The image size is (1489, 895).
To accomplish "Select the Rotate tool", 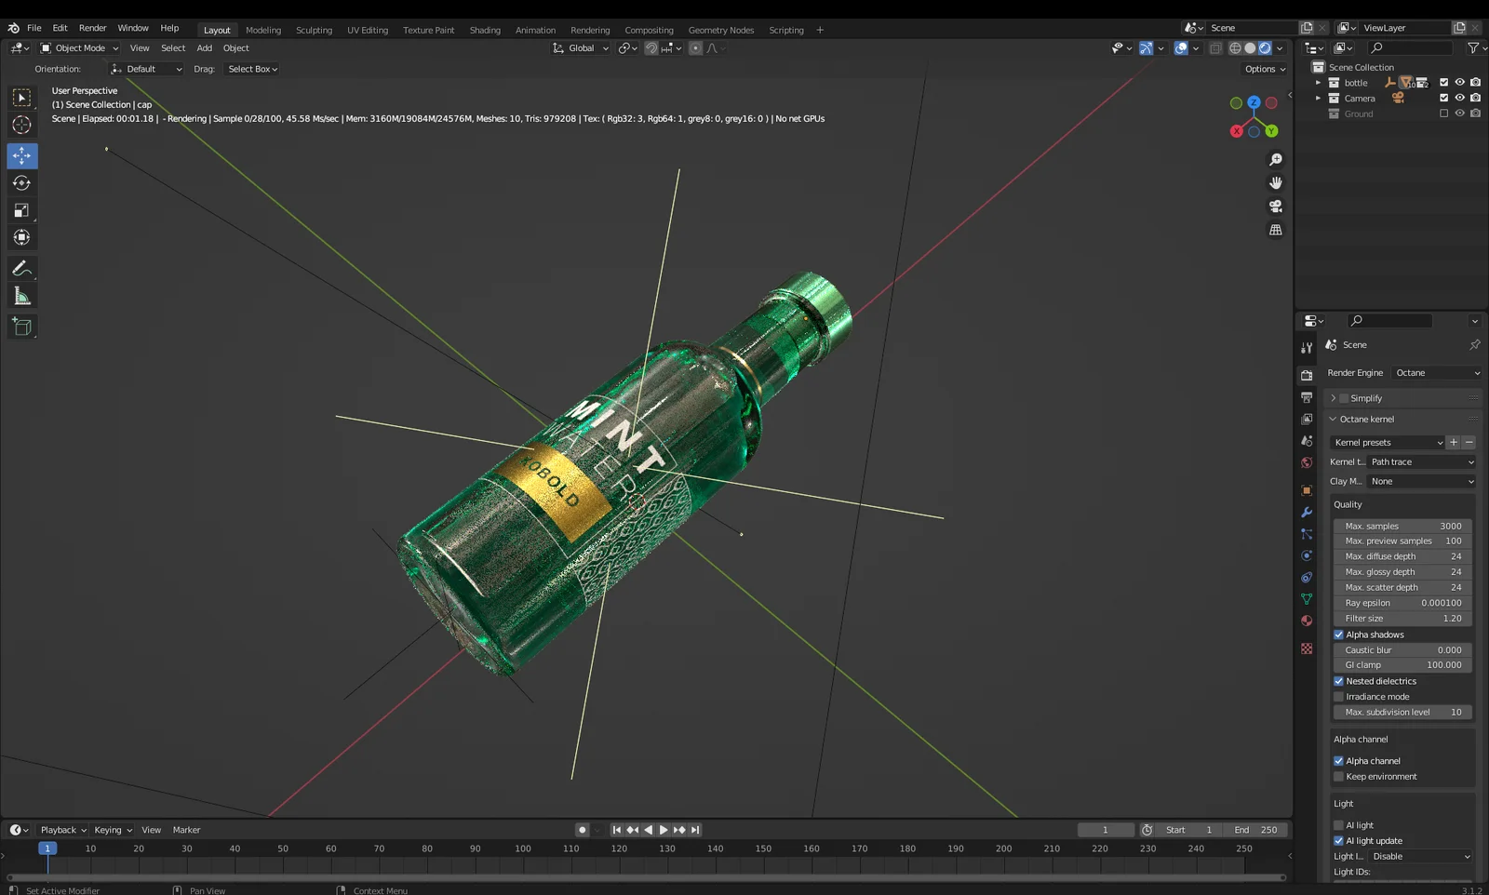I will tap(21, 183).
